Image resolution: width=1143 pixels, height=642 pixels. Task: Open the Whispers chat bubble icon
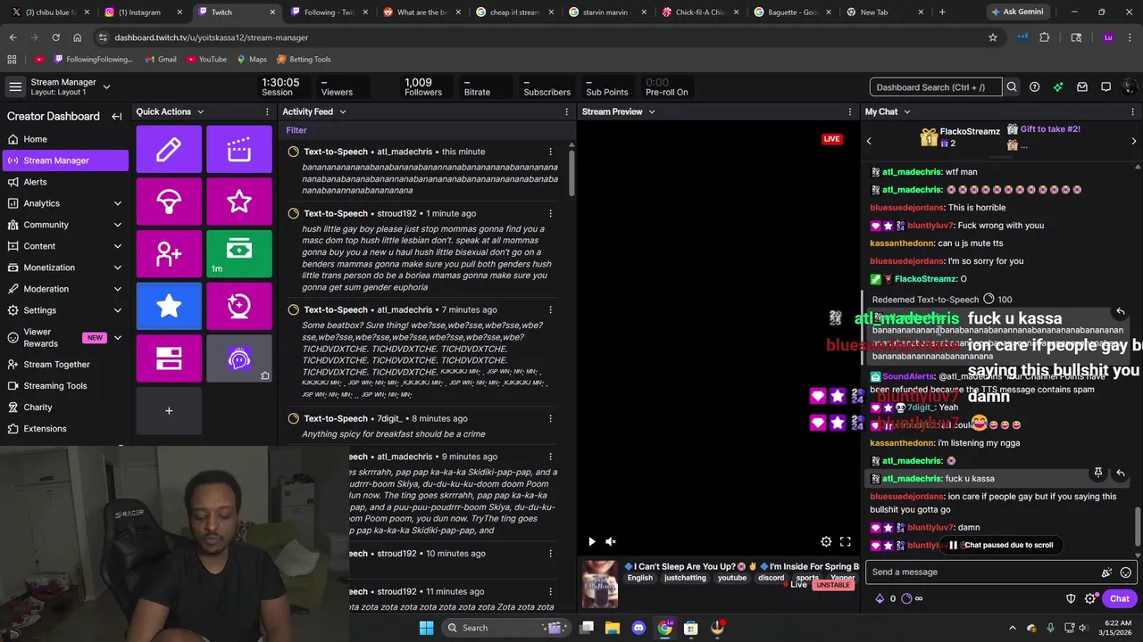(1105, 87)
